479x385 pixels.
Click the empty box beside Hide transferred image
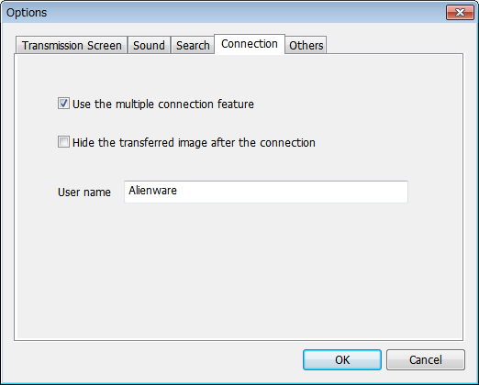(x=63, y=142)
